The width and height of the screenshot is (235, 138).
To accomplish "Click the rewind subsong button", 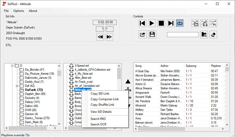I will (100, 37).
